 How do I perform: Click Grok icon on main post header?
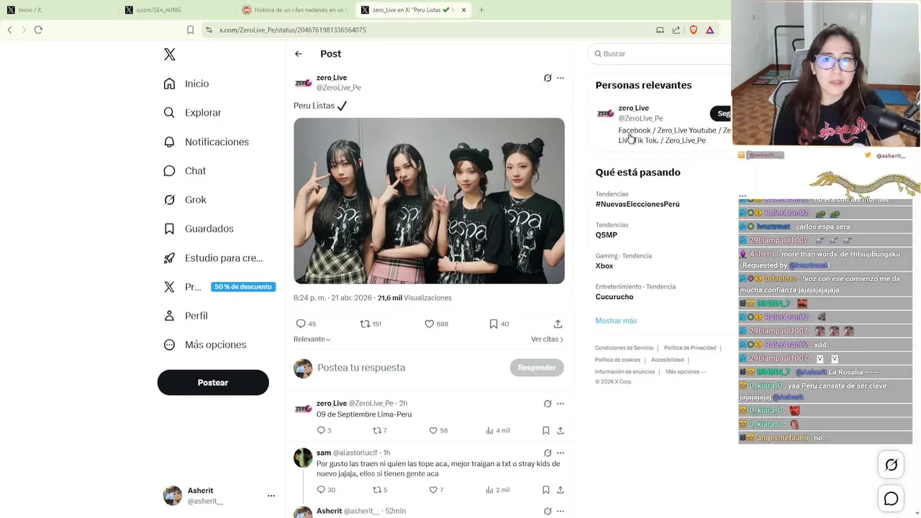548,78
